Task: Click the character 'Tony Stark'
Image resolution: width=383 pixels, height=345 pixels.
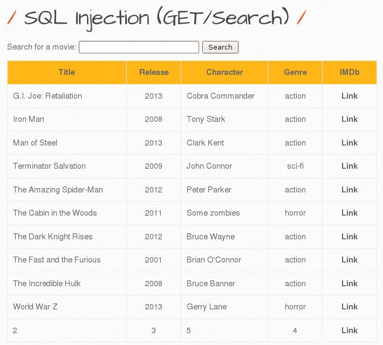Action: tap(206, 119)
